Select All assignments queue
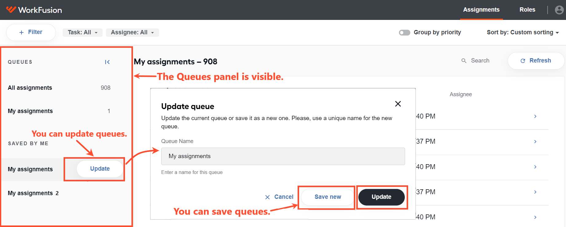Screen dimensions: 566x227 click(x=59, y=88)
